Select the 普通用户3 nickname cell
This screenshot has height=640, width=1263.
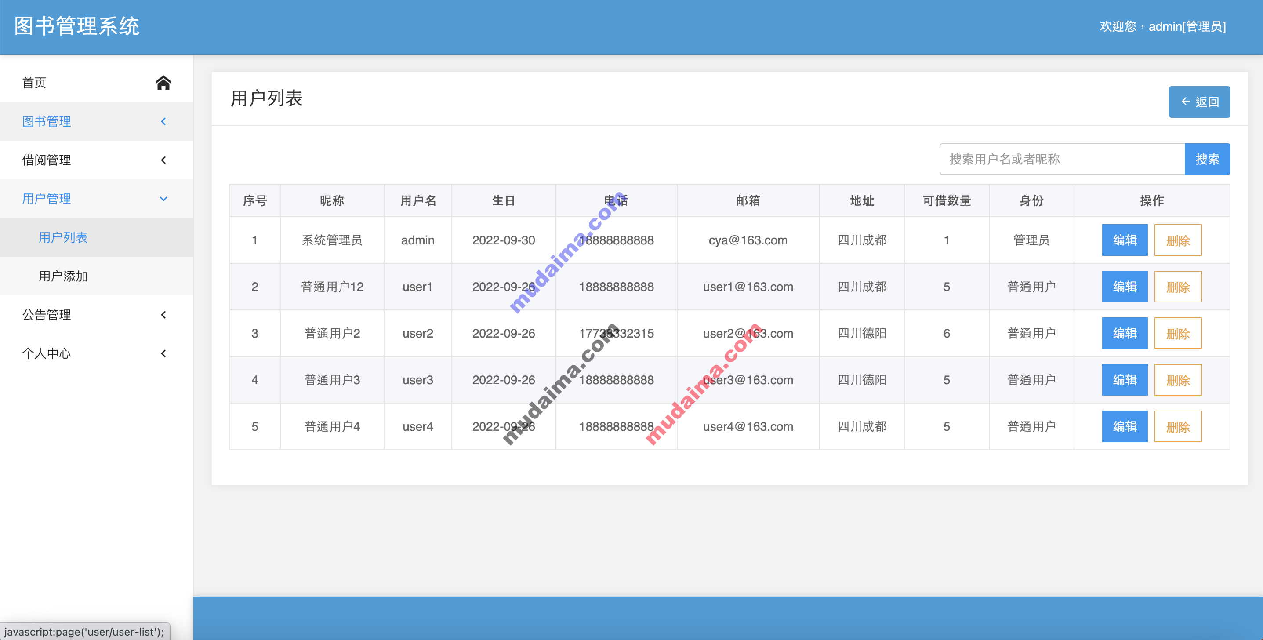pyautogui.click(x=332, y=380)
